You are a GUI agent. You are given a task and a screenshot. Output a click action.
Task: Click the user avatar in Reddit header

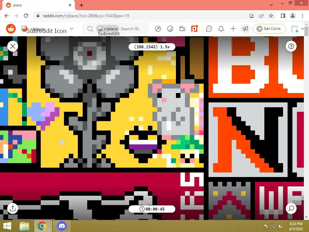[x=295, y=29]
